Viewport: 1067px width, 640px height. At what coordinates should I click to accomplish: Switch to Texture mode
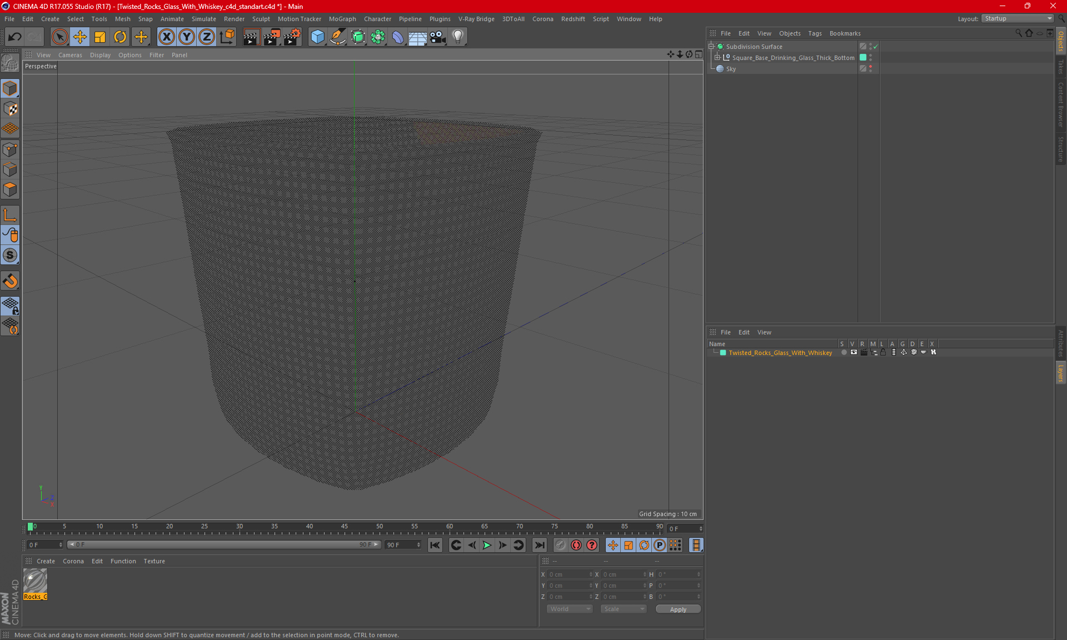[10, 109]
